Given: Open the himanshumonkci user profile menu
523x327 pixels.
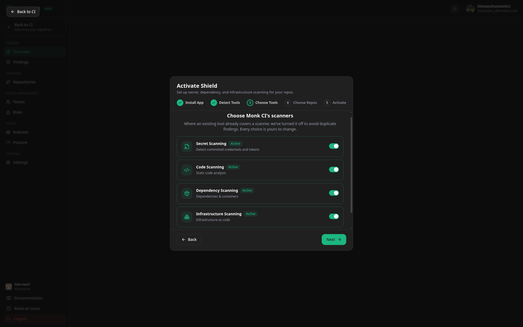Looking at the screenshot, I should pyautogui.click(x=492, y=9).
